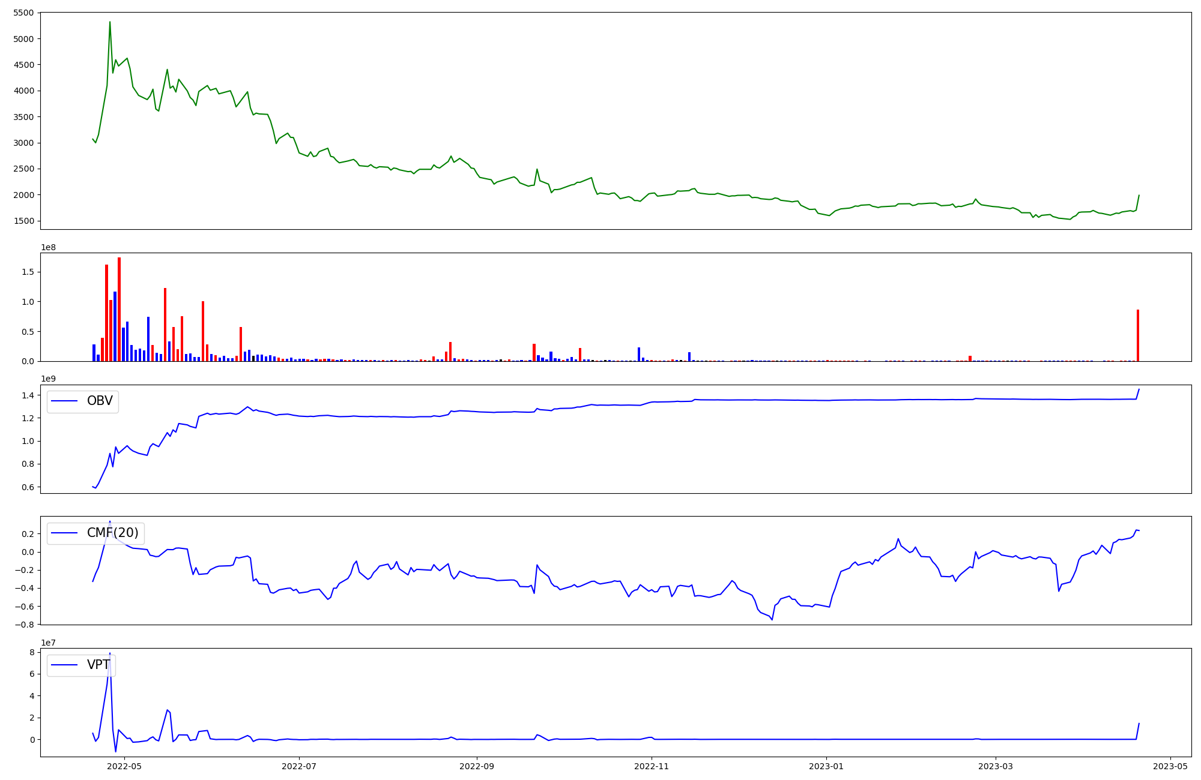The height and width of the screenshot is (780, 1201).
Task: Click the VPT spike peak near 8
Action: coord(109,653)
